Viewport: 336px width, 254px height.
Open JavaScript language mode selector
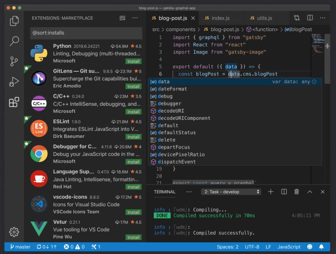[x=289, y=247]
